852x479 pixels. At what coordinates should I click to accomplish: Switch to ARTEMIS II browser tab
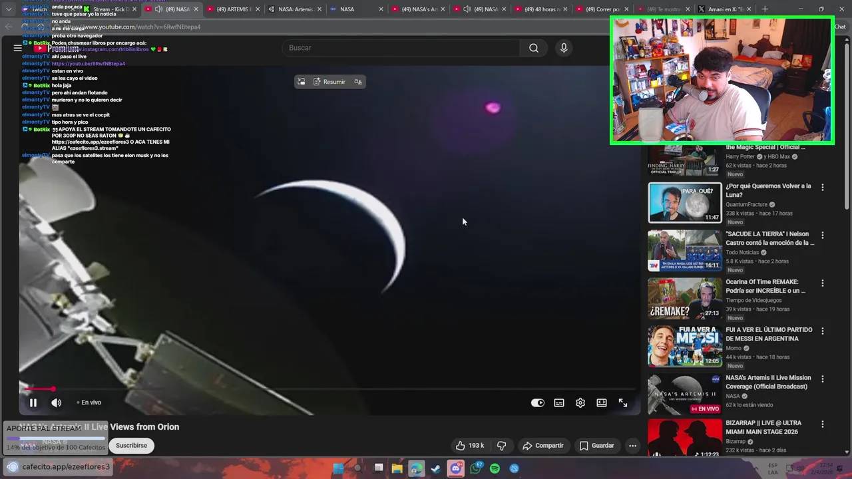[233, 9]
